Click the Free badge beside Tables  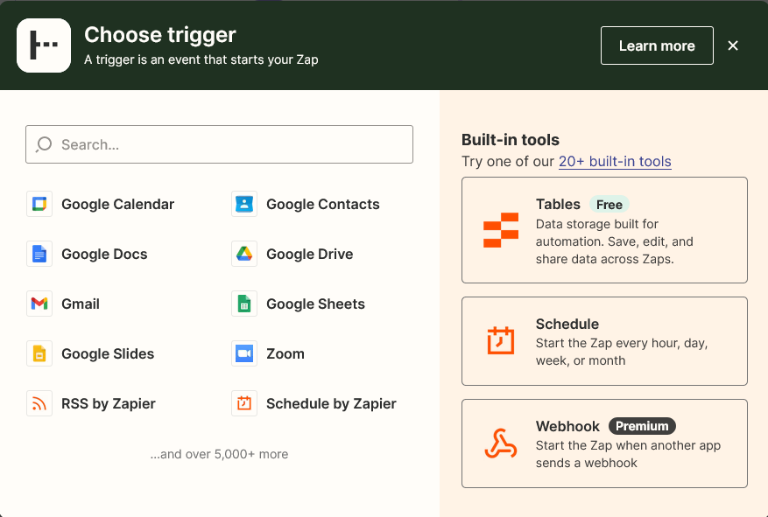tap(609, 205)
